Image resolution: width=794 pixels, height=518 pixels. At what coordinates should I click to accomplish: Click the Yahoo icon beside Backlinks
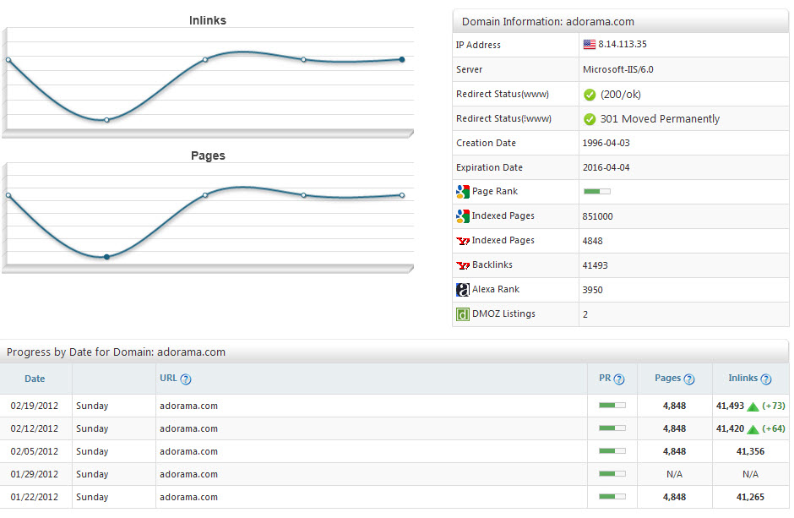pos(462,265)
